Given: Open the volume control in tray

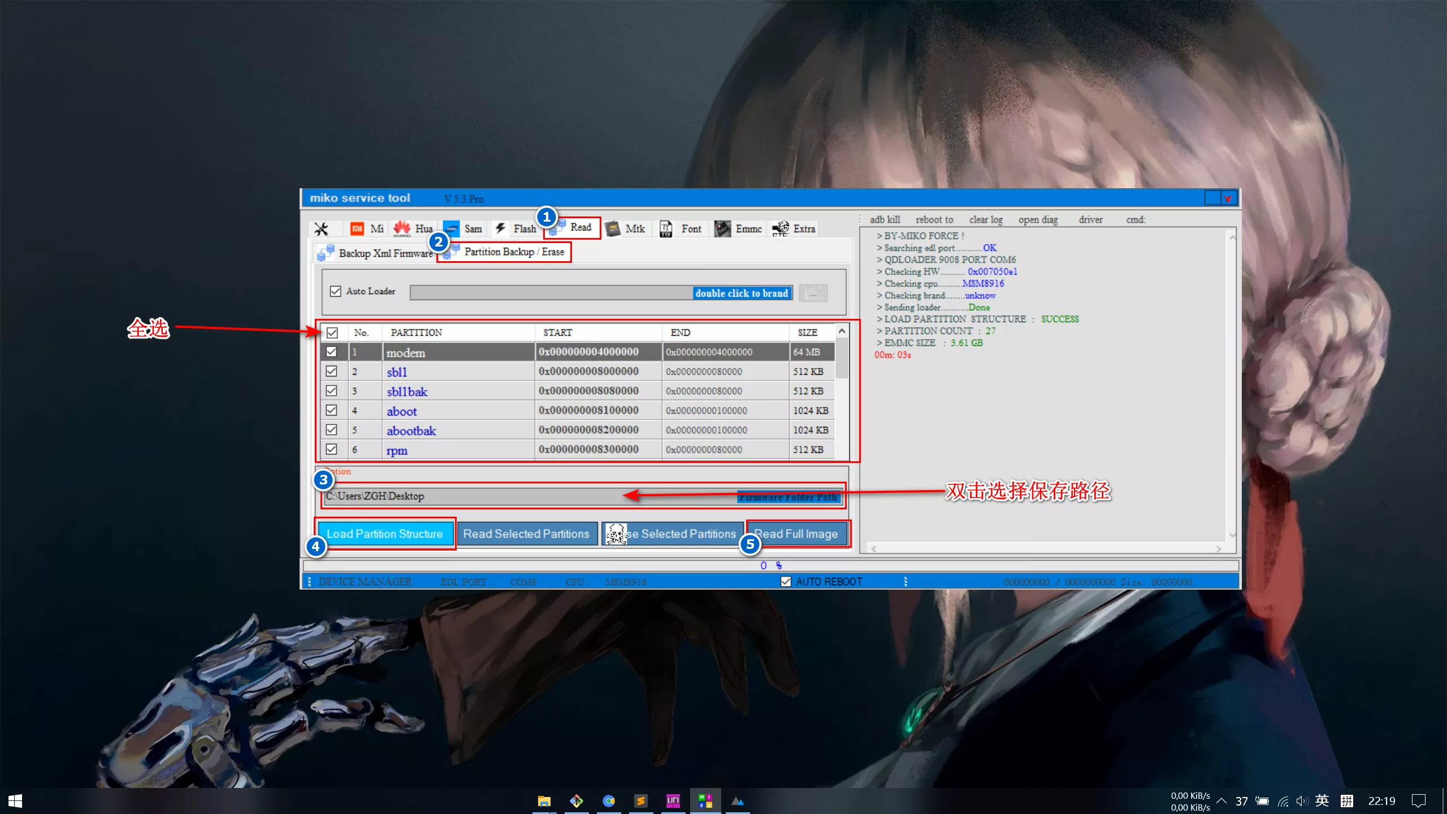Looking at the screenshot, I should pyautogui.click(x=1302, y=801).
